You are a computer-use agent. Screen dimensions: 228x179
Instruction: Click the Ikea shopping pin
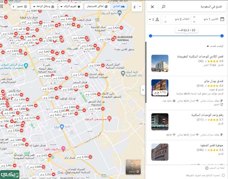[62, 127]
